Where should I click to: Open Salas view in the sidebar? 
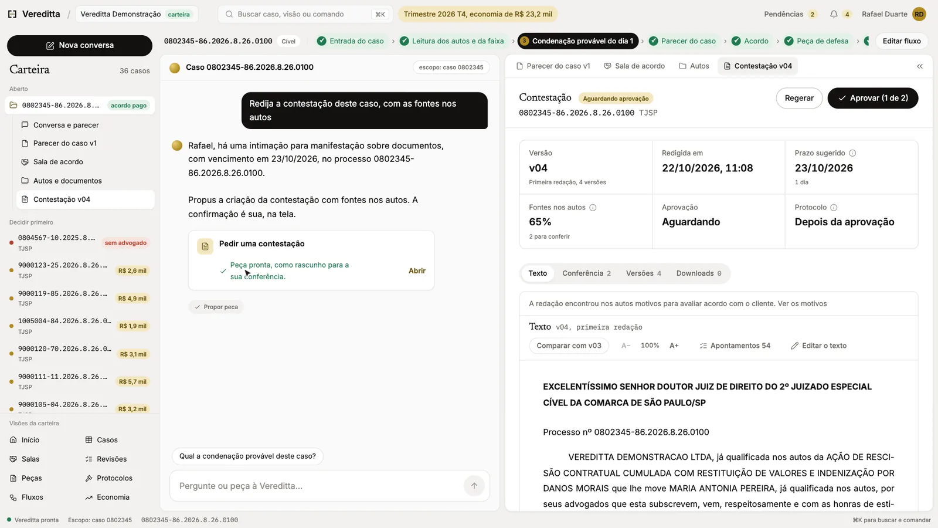(25, 459)
